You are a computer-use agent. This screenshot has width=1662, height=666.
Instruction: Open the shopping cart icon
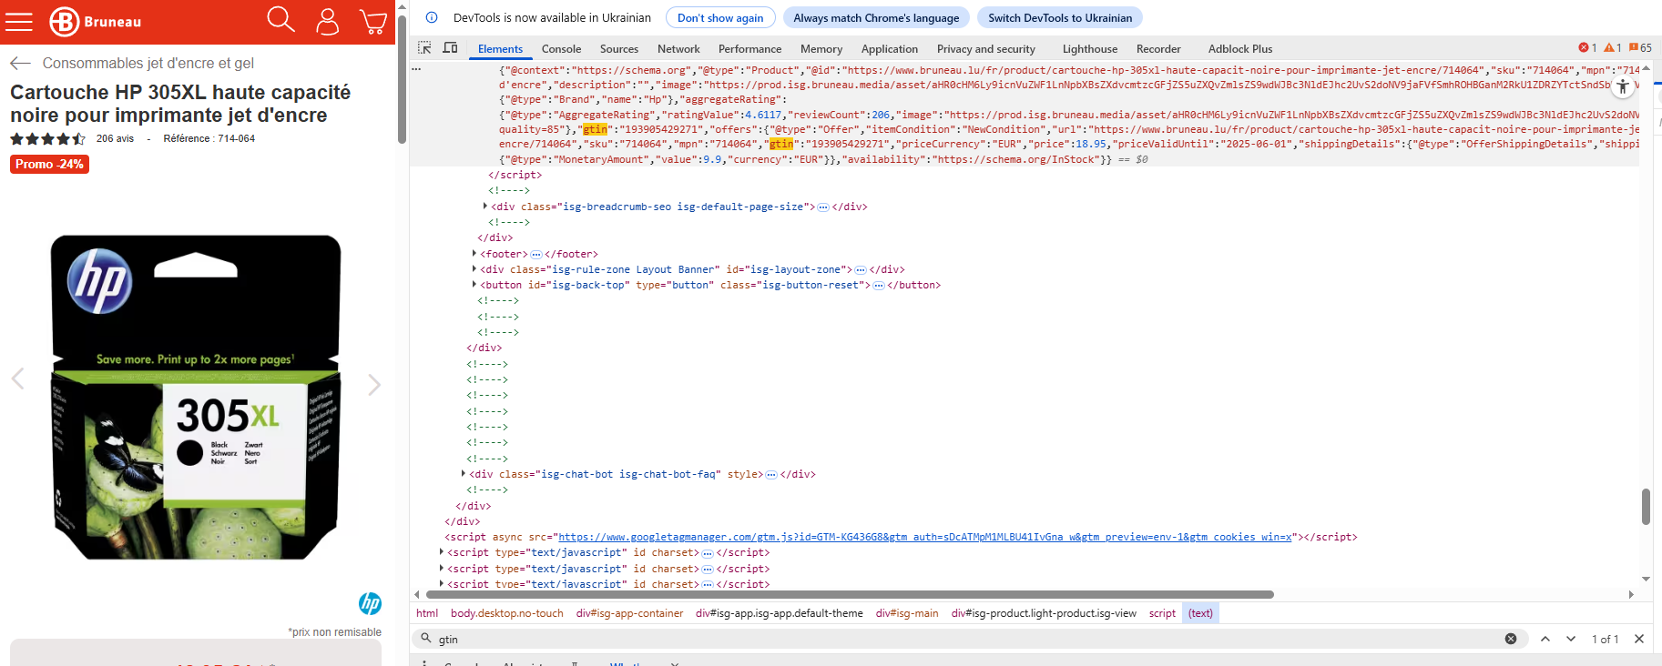click(373, 21)
